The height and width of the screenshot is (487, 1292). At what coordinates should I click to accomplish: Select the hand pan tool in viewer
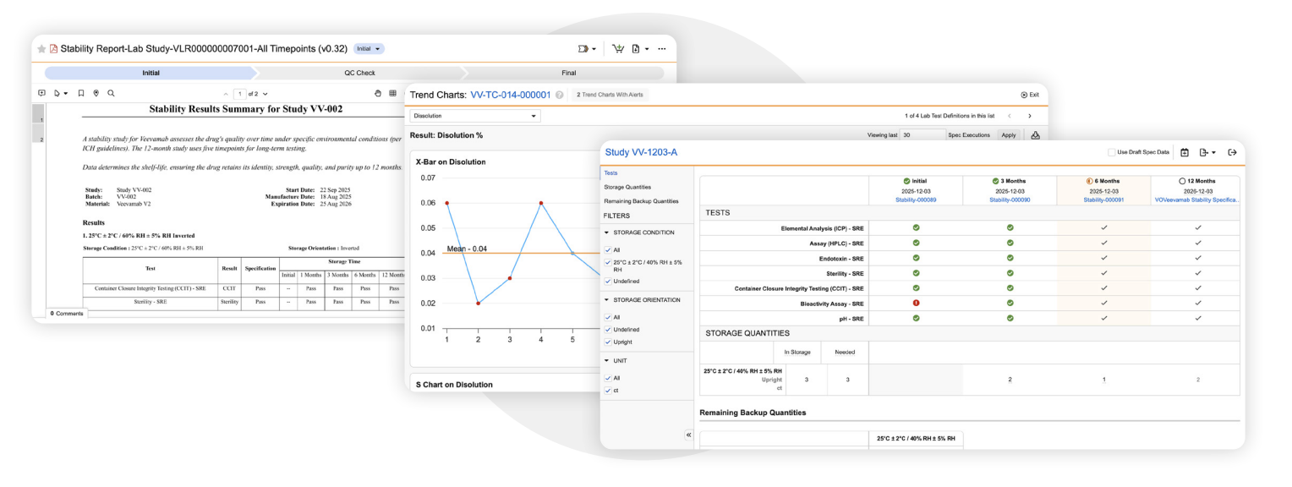tap(379, 93)
